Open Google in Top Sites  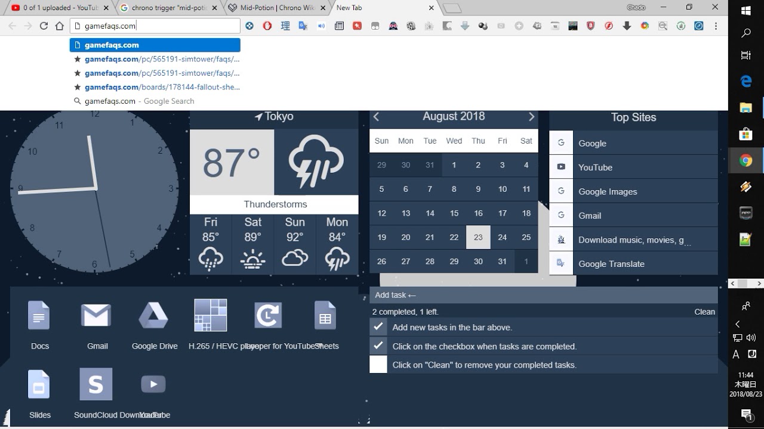click(633, 143)
